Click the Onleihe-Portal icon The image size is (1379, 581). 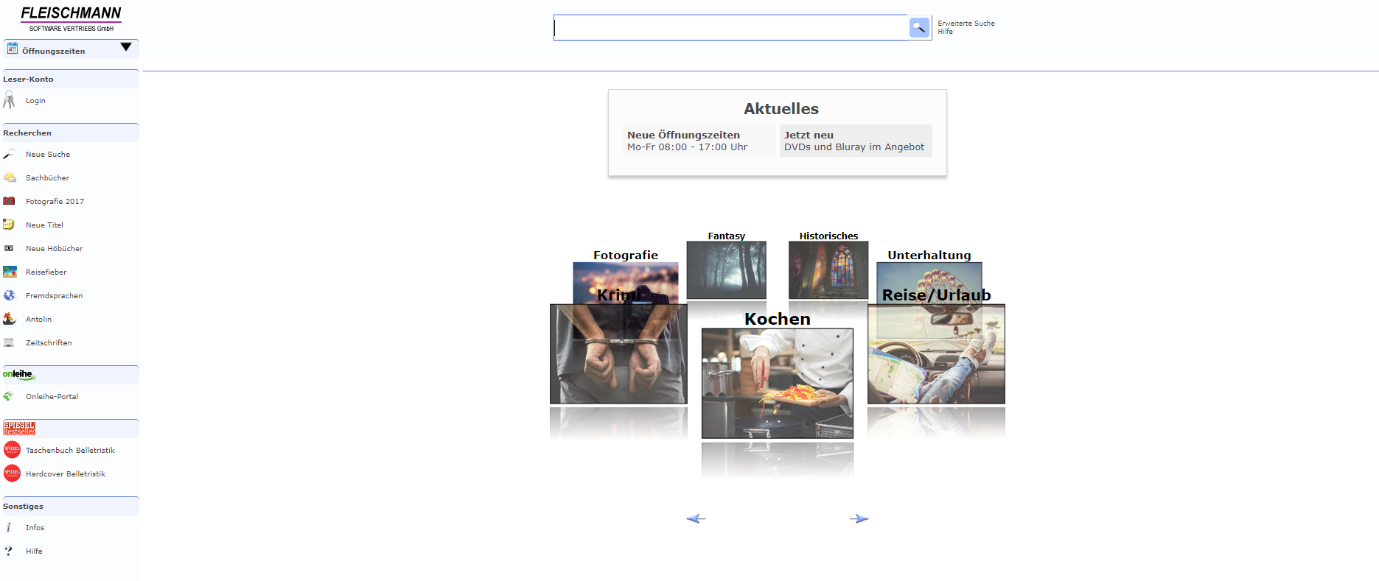pos(8,396)
